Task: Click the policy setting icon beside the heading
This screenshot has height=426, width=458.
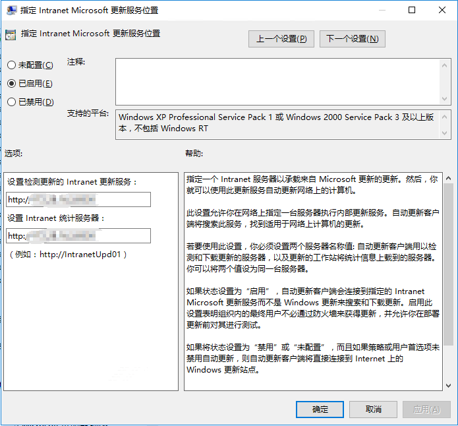Action: [x=11, y=34]
